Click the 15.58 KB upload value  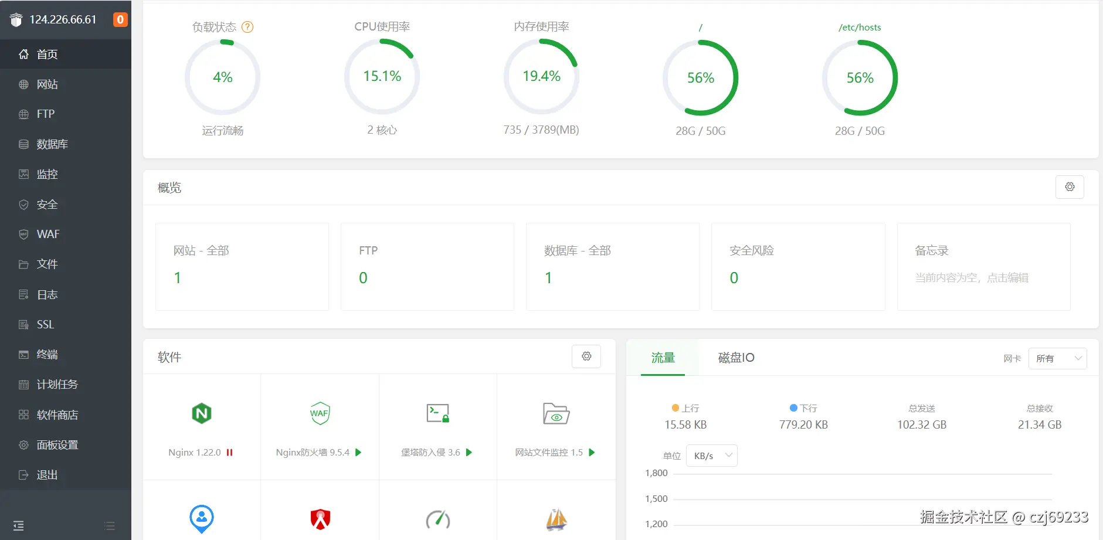685,424
